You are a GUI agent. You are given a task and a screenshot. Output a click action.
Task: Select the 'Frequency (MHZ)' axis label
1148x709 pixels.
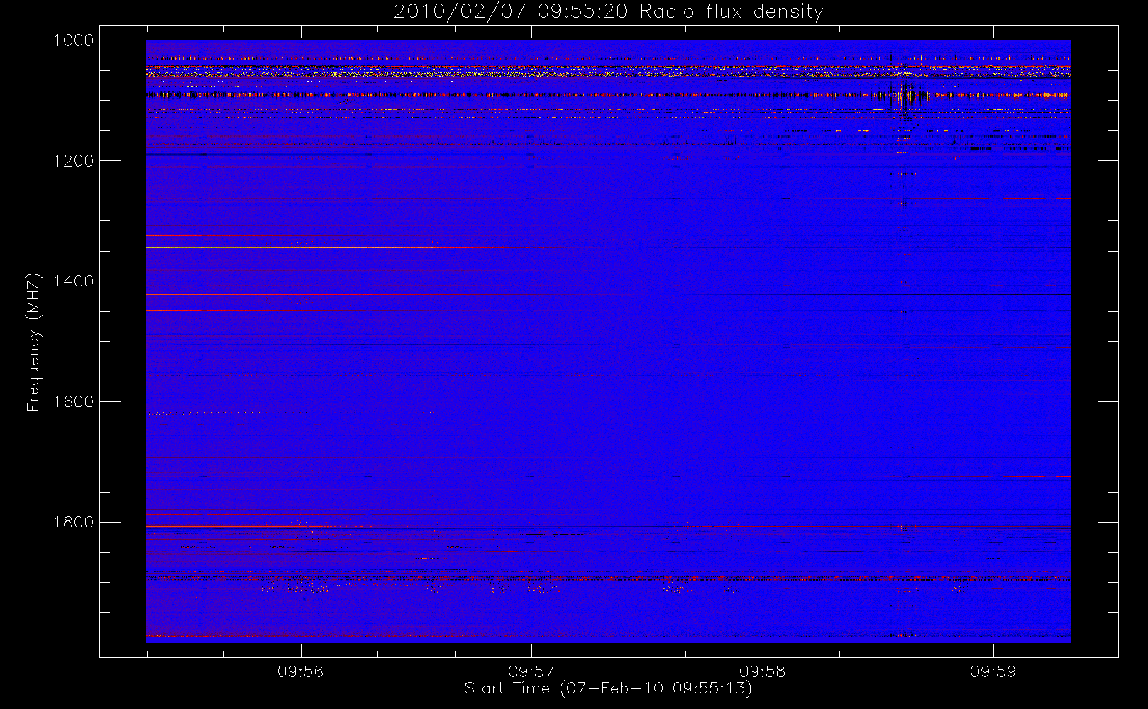tap(33, 342)
